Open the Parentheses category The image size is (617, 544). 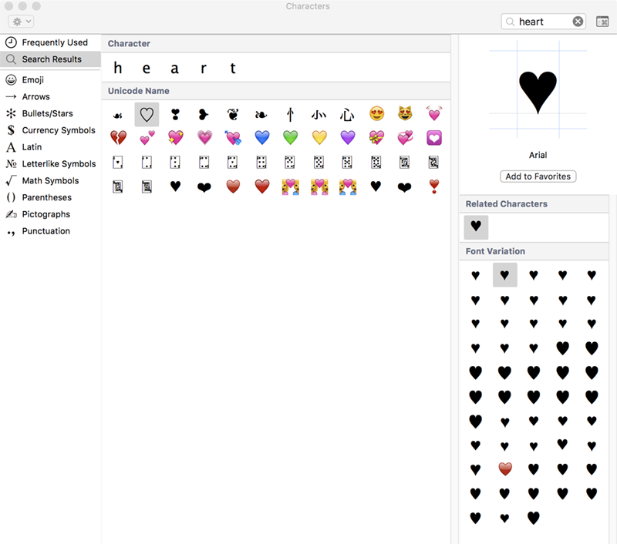pyautogui.click(x=50, y=197)
